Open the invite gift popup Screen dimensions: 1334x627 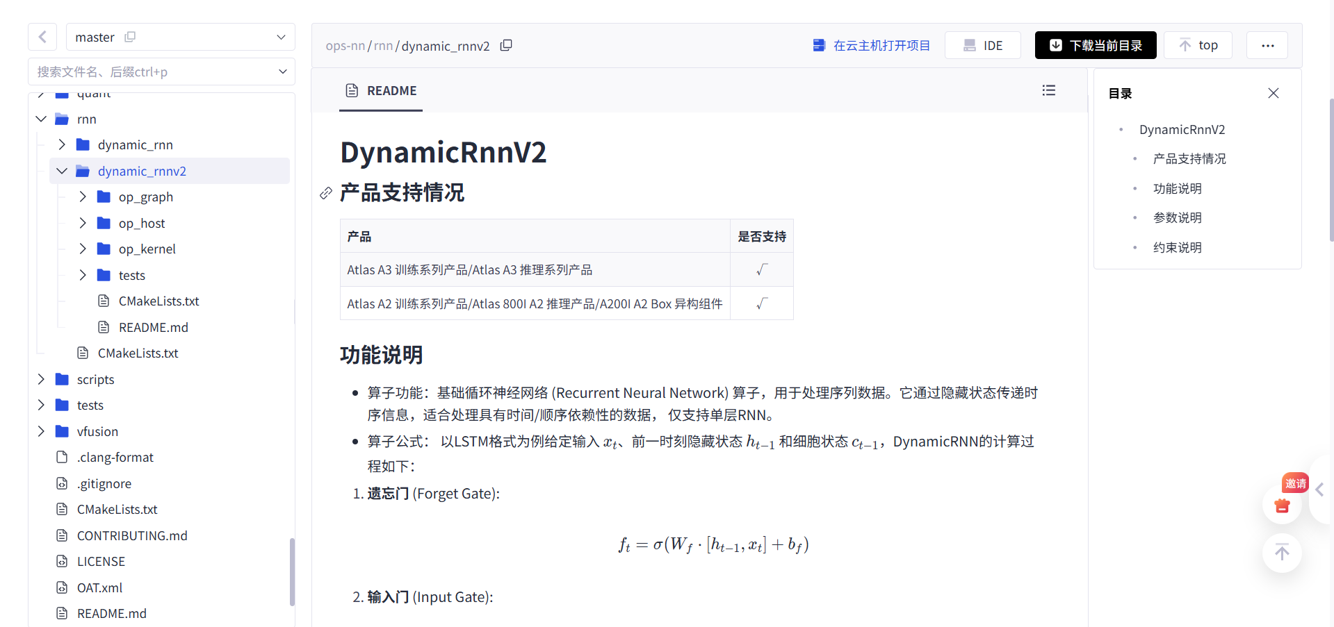[x=1282, y=506]
